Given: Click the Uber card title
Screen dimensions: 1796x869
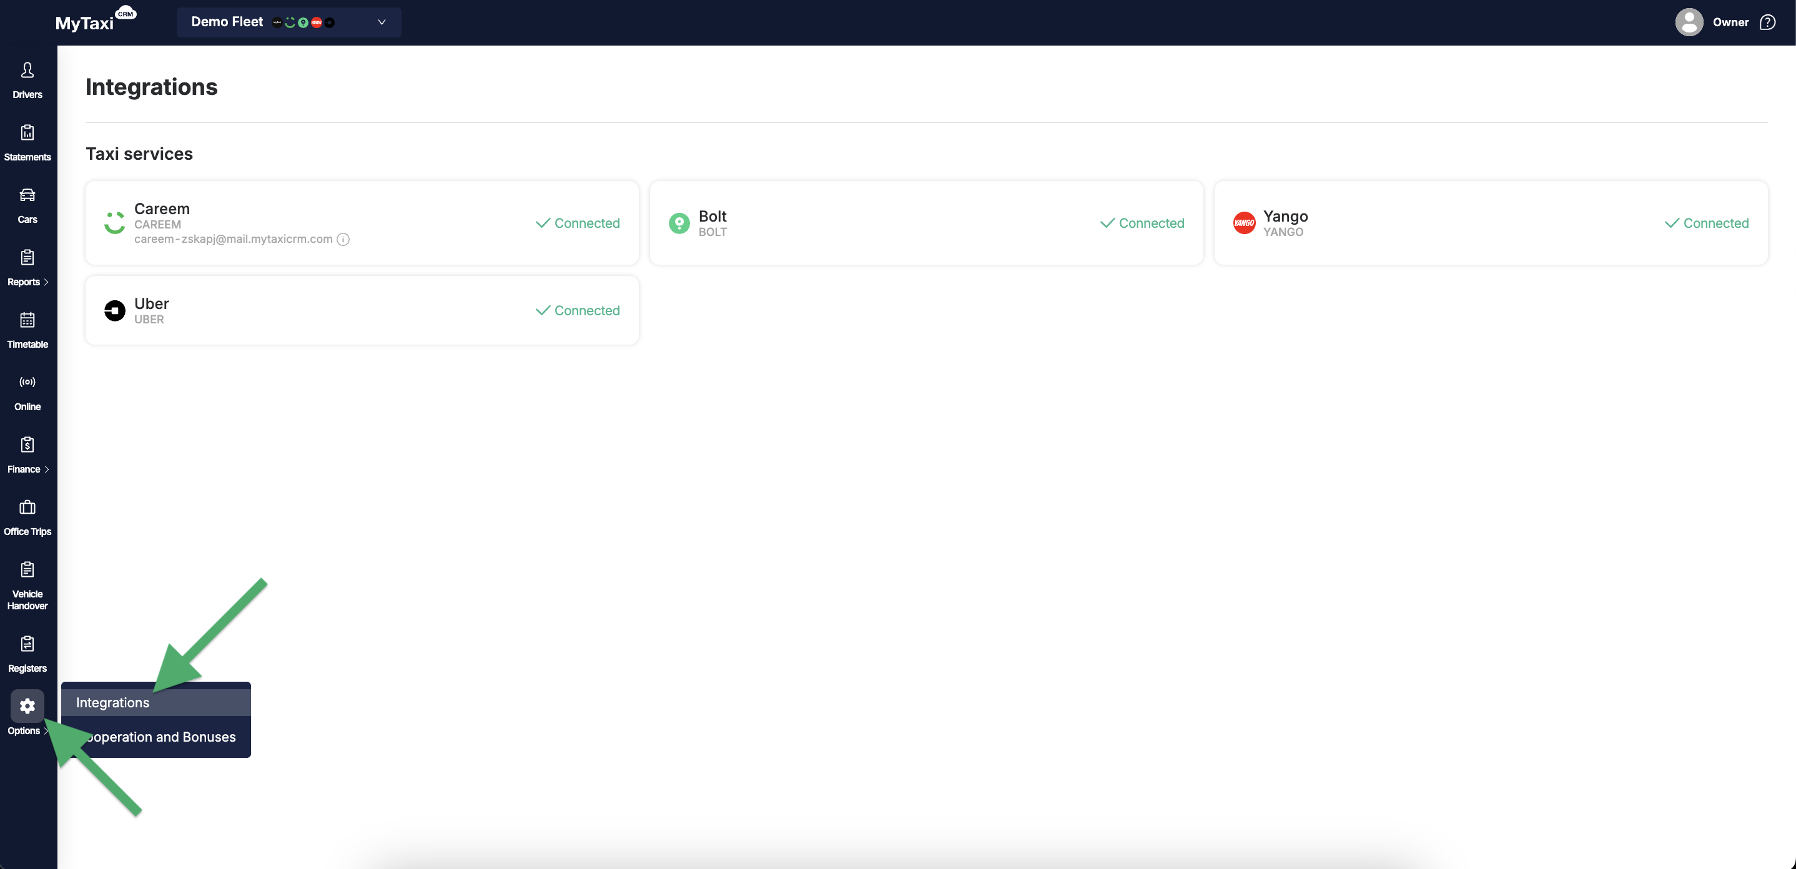Looking at the screenshot, I should click(151, 303).
